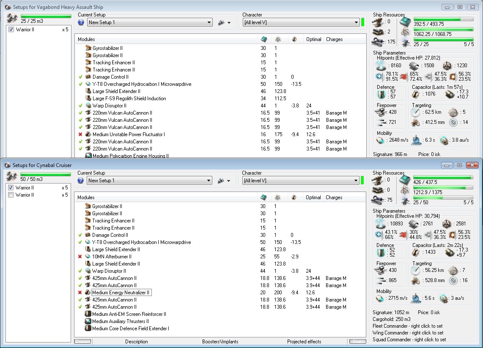Click the Stats button at bottom right
Viewport: 483px width, 348px height.
pyautogui.click(x=358, y=342)
